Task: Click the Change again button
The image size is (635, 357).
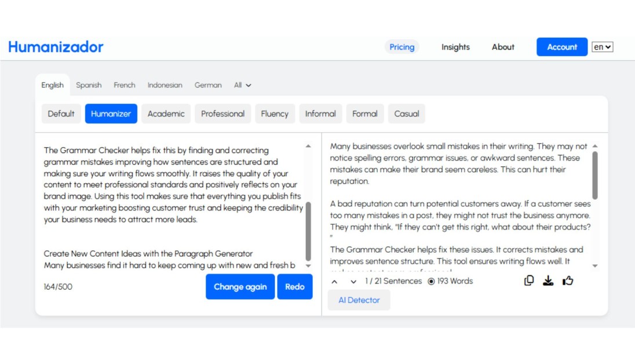Action: pos(240,287)
